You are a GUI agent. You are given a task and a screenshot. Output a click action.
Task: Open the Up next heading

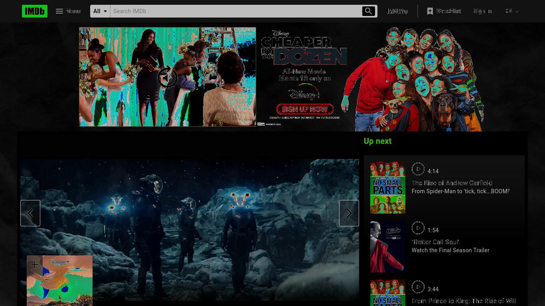377,141
